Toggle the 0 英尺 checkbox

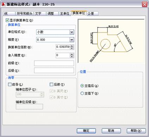coord(51,91)
